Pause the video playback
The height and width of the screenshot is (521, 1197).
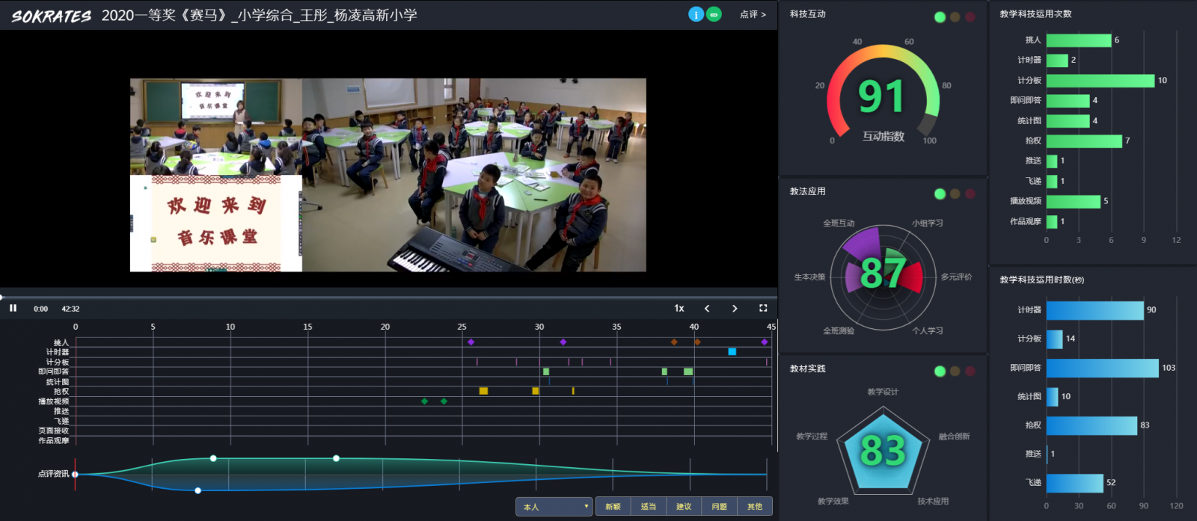pos(13,308)
